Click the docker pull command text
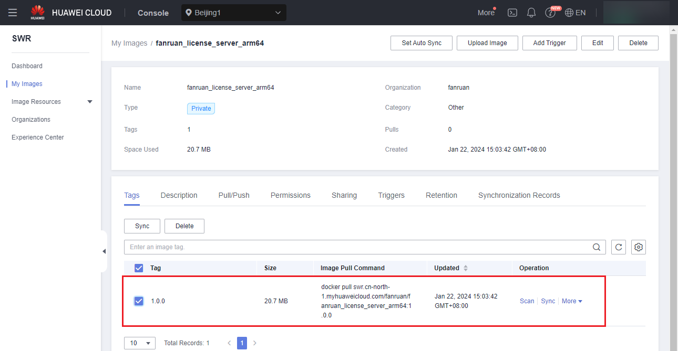This screenshot has width=678, height=351. (x=366, y=301)
